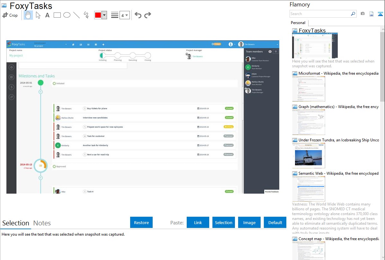Screen dimensions: 385x260
Task: Pick the rectangle shape tool
Action: [x=57, y=15]
